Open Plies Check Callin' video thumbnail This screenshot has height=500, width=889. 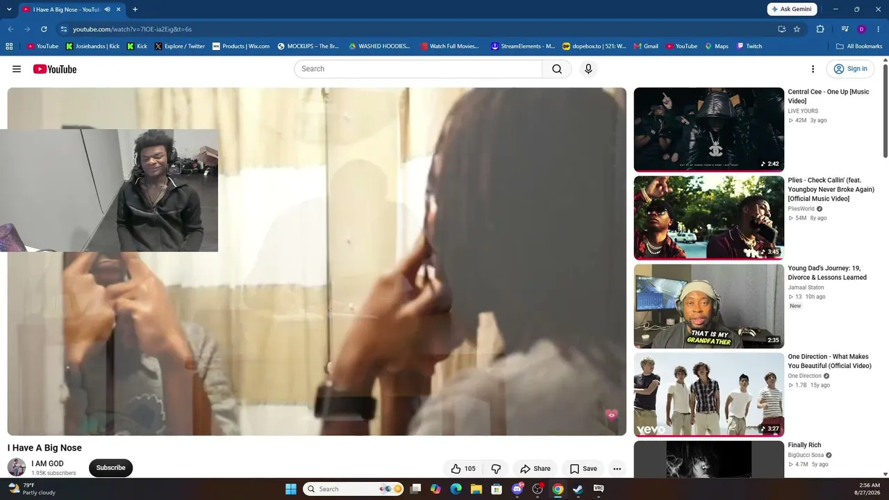708,217
